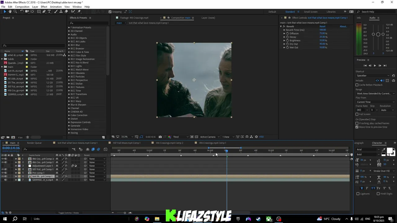Select the Selection (arrow) tool
The height and width of the screenshot is (223, 397).
[5, 11]
